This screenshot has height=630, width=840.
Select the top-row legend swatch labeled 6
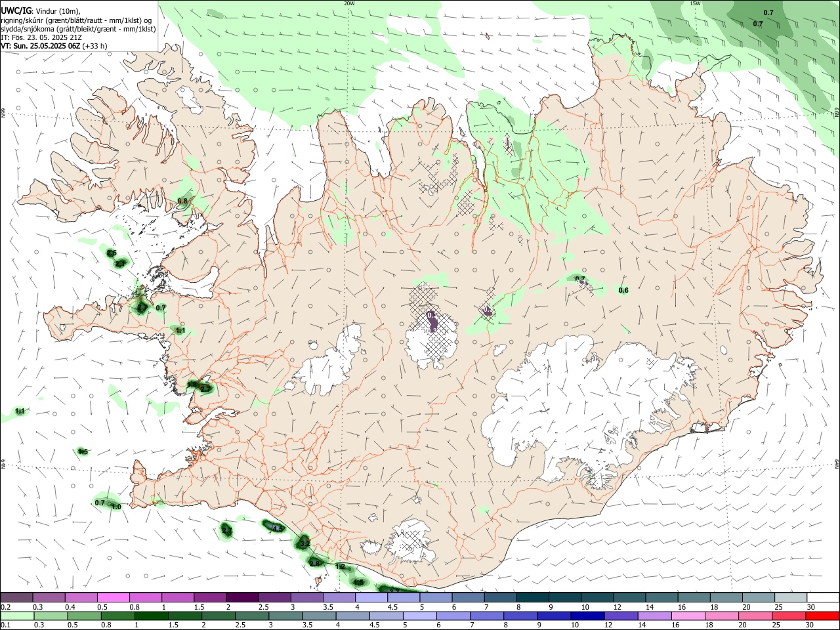tap(468, 597)
